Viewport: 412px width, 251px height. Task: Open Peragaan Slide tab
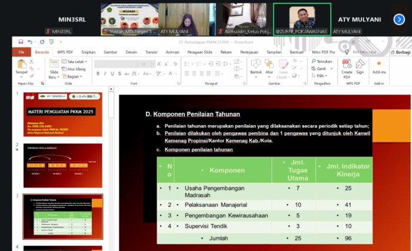pyautogui.click(x=200, y=52)
